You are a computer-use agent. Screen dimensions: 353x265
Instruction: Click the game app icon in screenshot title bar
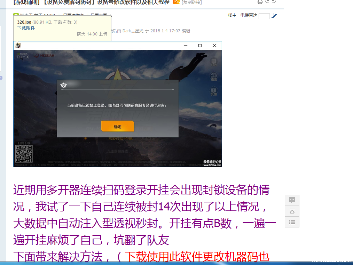pyautogui.click(x=18, y=46)
